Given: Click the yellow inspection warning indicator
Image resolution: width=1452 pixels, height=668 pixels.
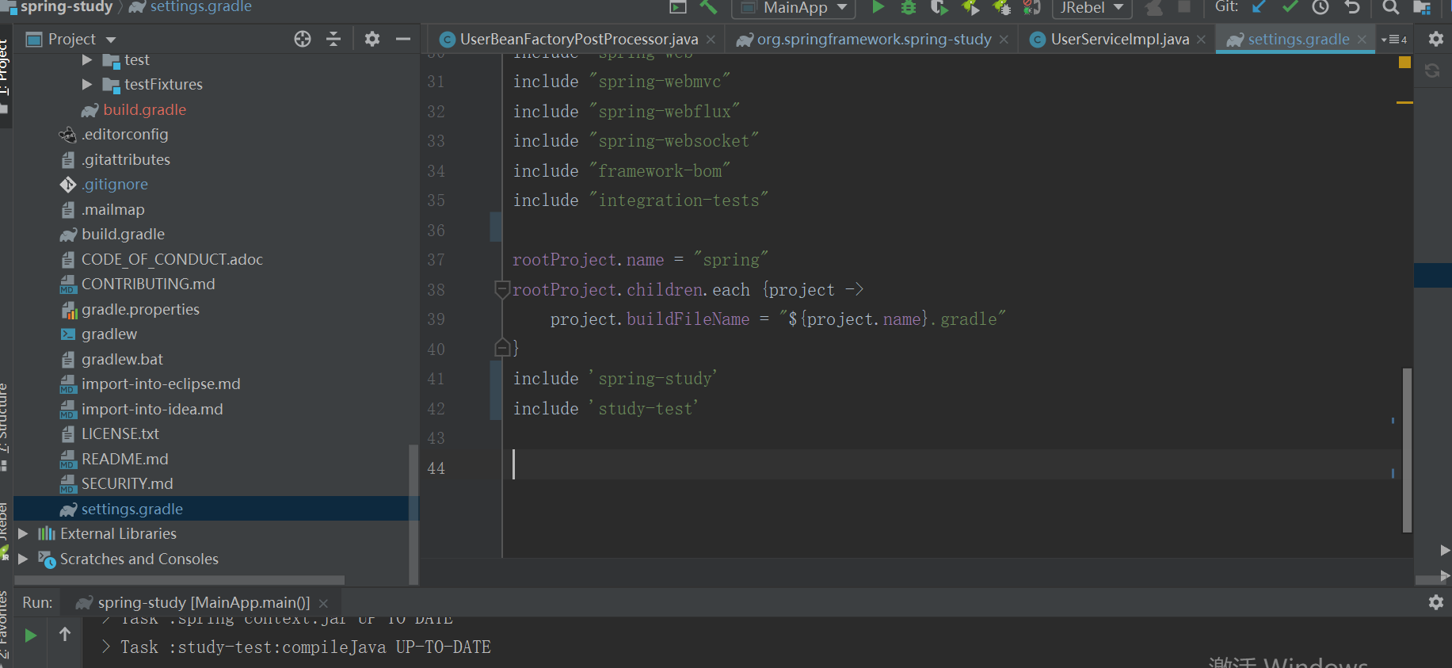Looking at the screenshot, I should (1404, 62).
